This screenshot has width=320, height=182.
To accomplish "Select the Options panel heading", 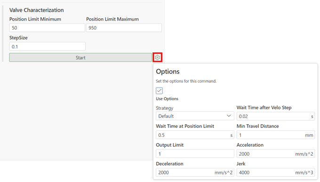I will [168, 71].
